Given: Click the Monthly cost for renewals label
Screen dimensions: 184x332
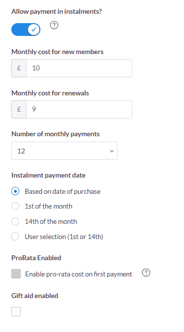Looking at the screenshot, I should [x=50, y=93].
